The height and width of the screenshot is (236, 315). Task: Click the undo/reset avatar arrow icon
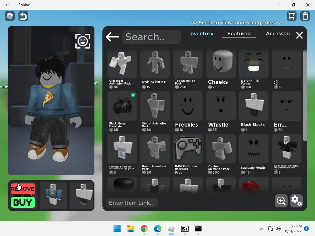[23, 16]
